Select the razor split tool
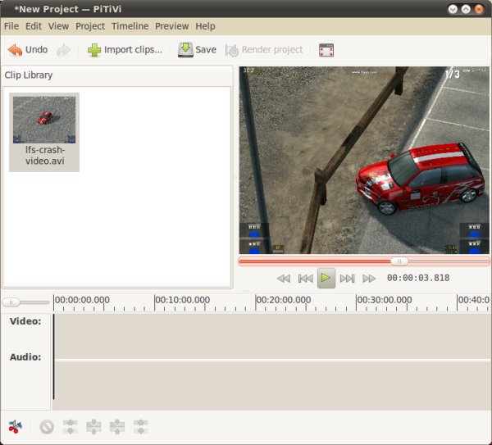The image size is (492, 445). click(x=15, y=427)
